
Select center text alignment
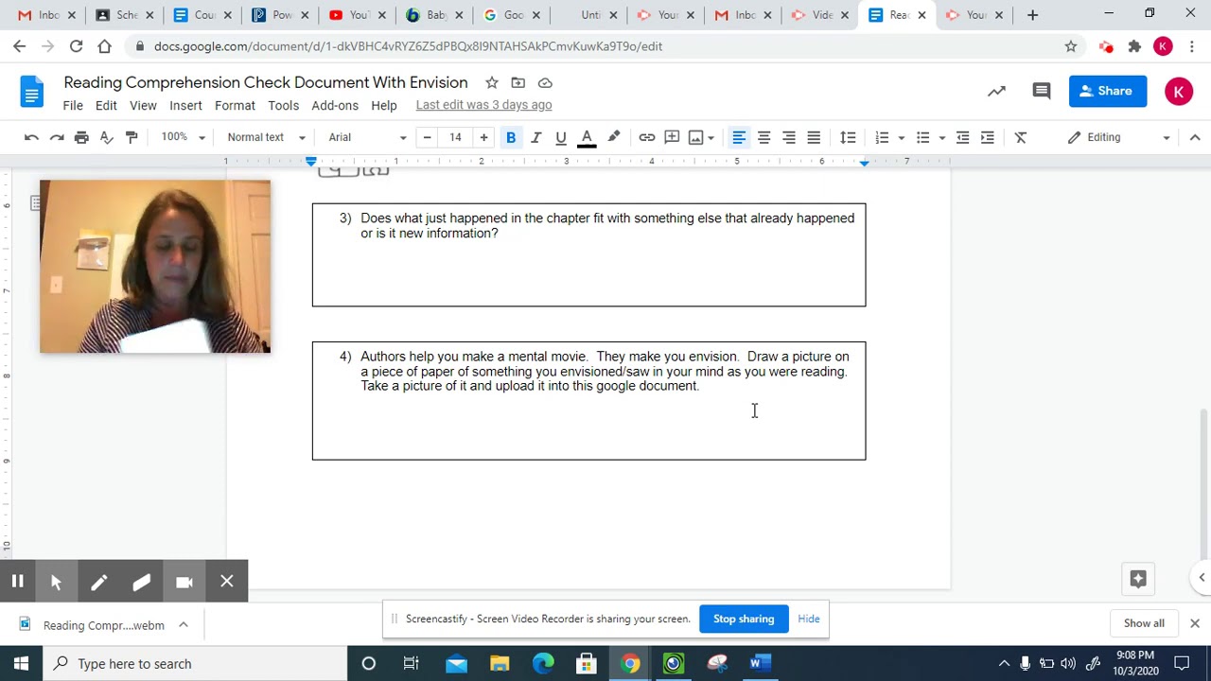click(763, 137)
